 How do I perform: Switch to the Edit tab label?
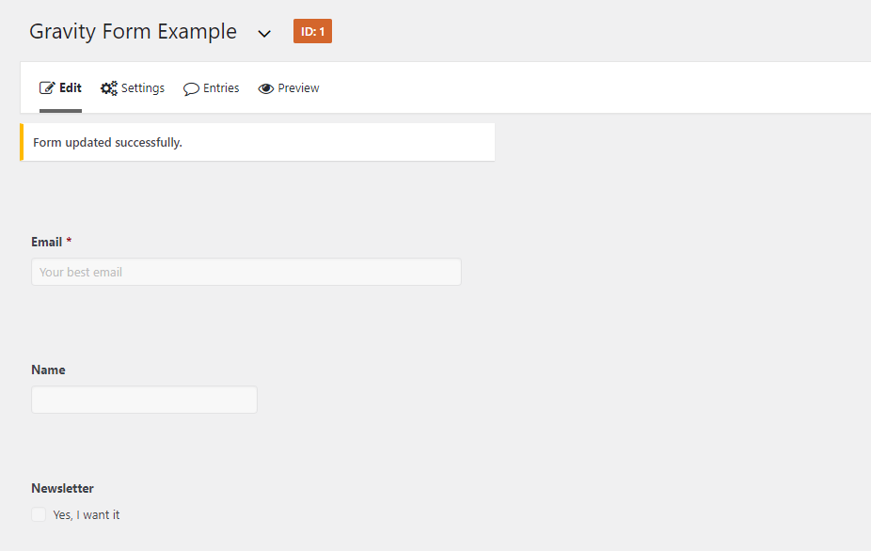tap(71, 87)
